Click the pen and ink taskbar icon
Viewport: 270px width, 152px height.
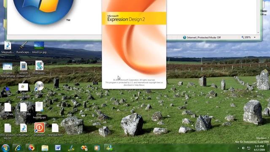(71, 148)
